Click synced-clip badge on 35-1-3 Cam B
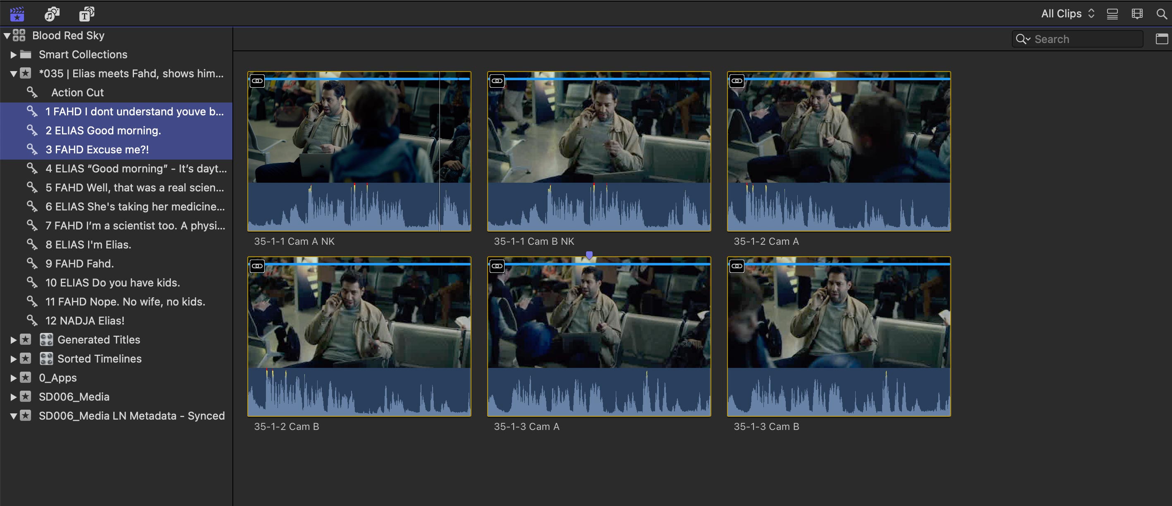The height and width of the screenshot is (506, 1172). [x=737, y=266]
